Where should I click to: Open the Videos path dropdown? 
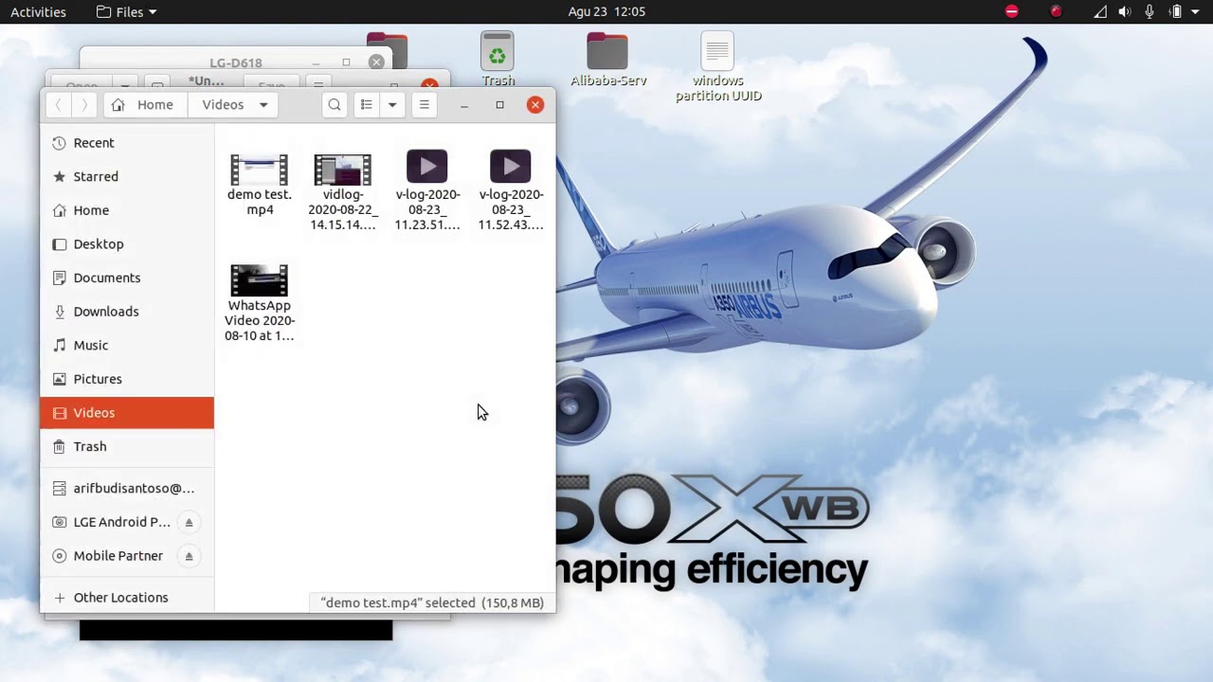pos(234,105)
